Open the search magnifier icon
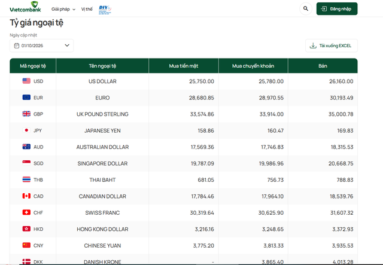 pyautogui.click(x=306, y=8)
